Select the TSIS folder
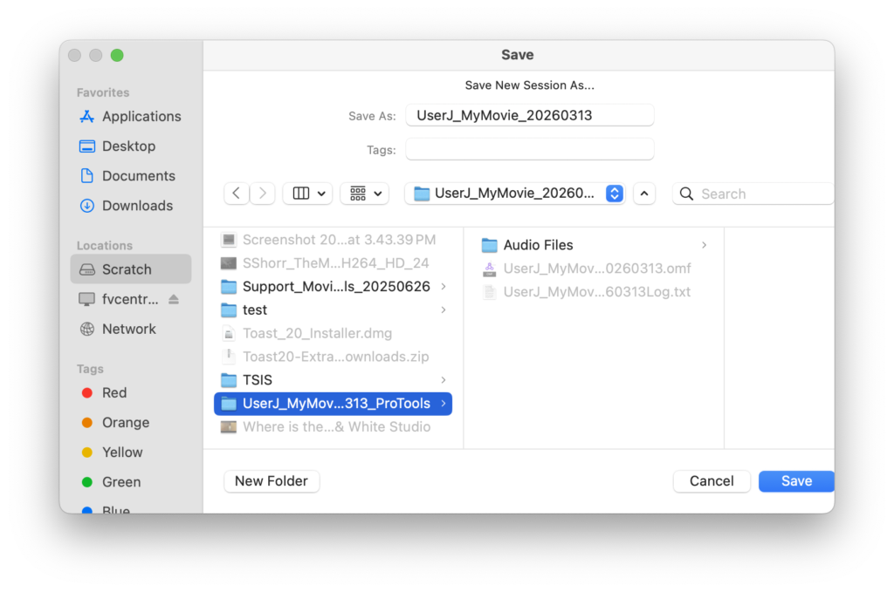The image size is (894, 592). [x=257, y=379]
